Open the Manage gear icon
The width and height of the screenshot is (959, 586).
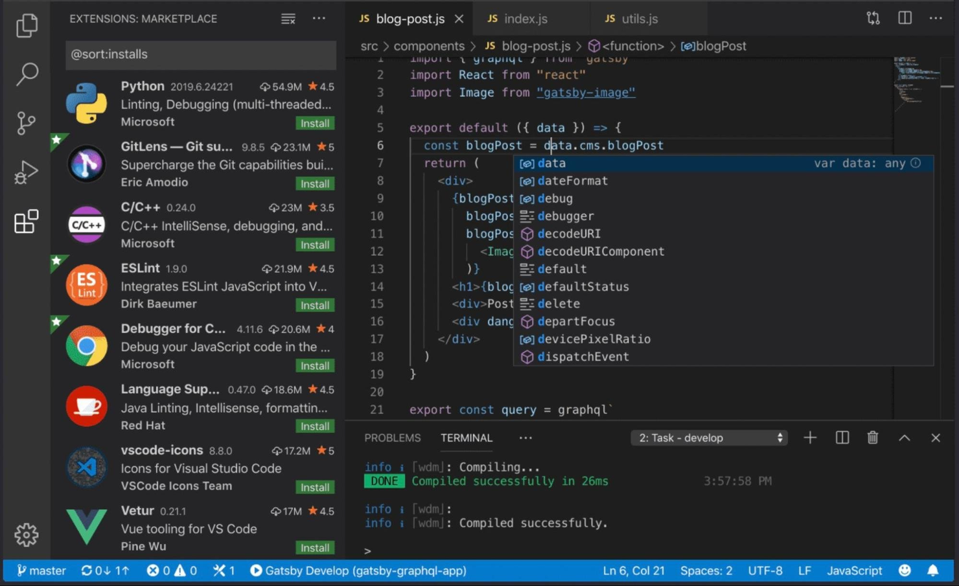click(26, 535)
